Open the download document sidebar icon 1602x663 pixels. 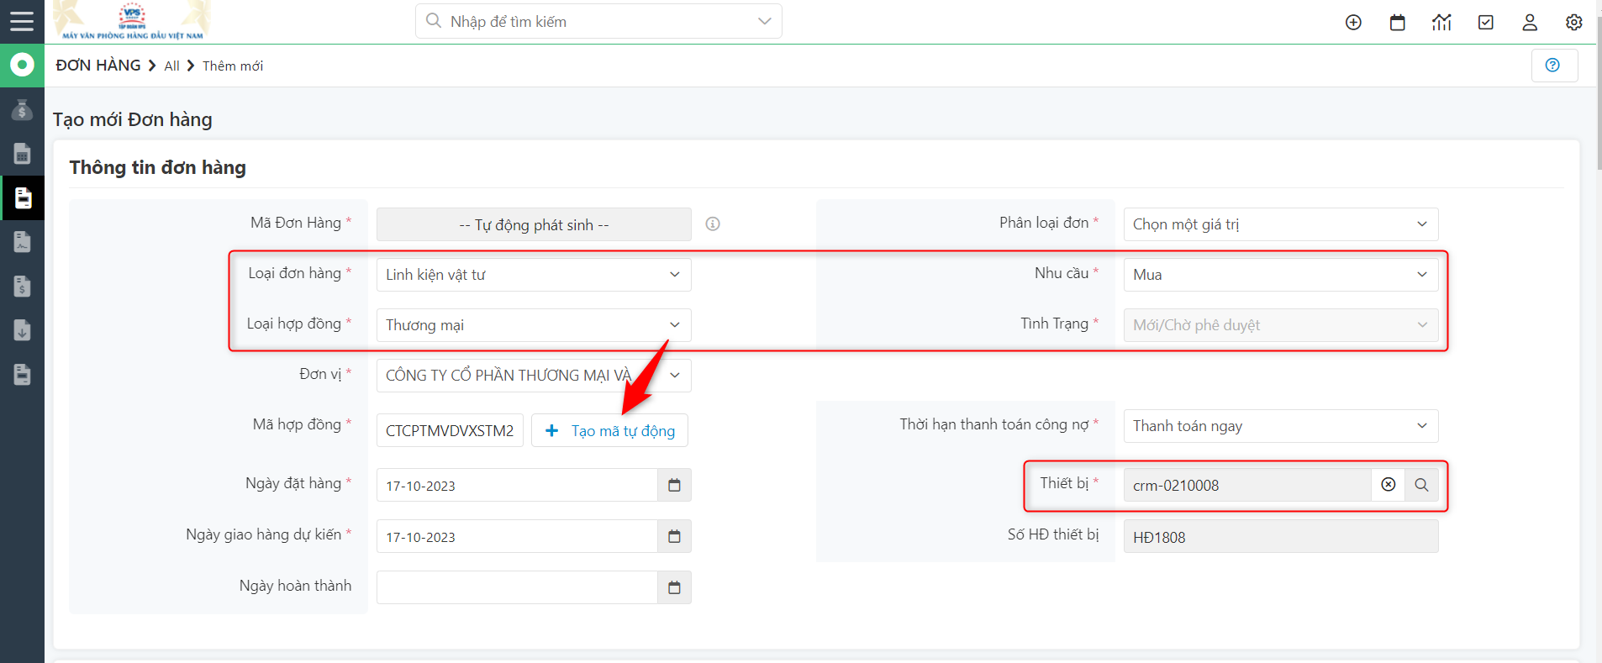(x=22, y=330)
